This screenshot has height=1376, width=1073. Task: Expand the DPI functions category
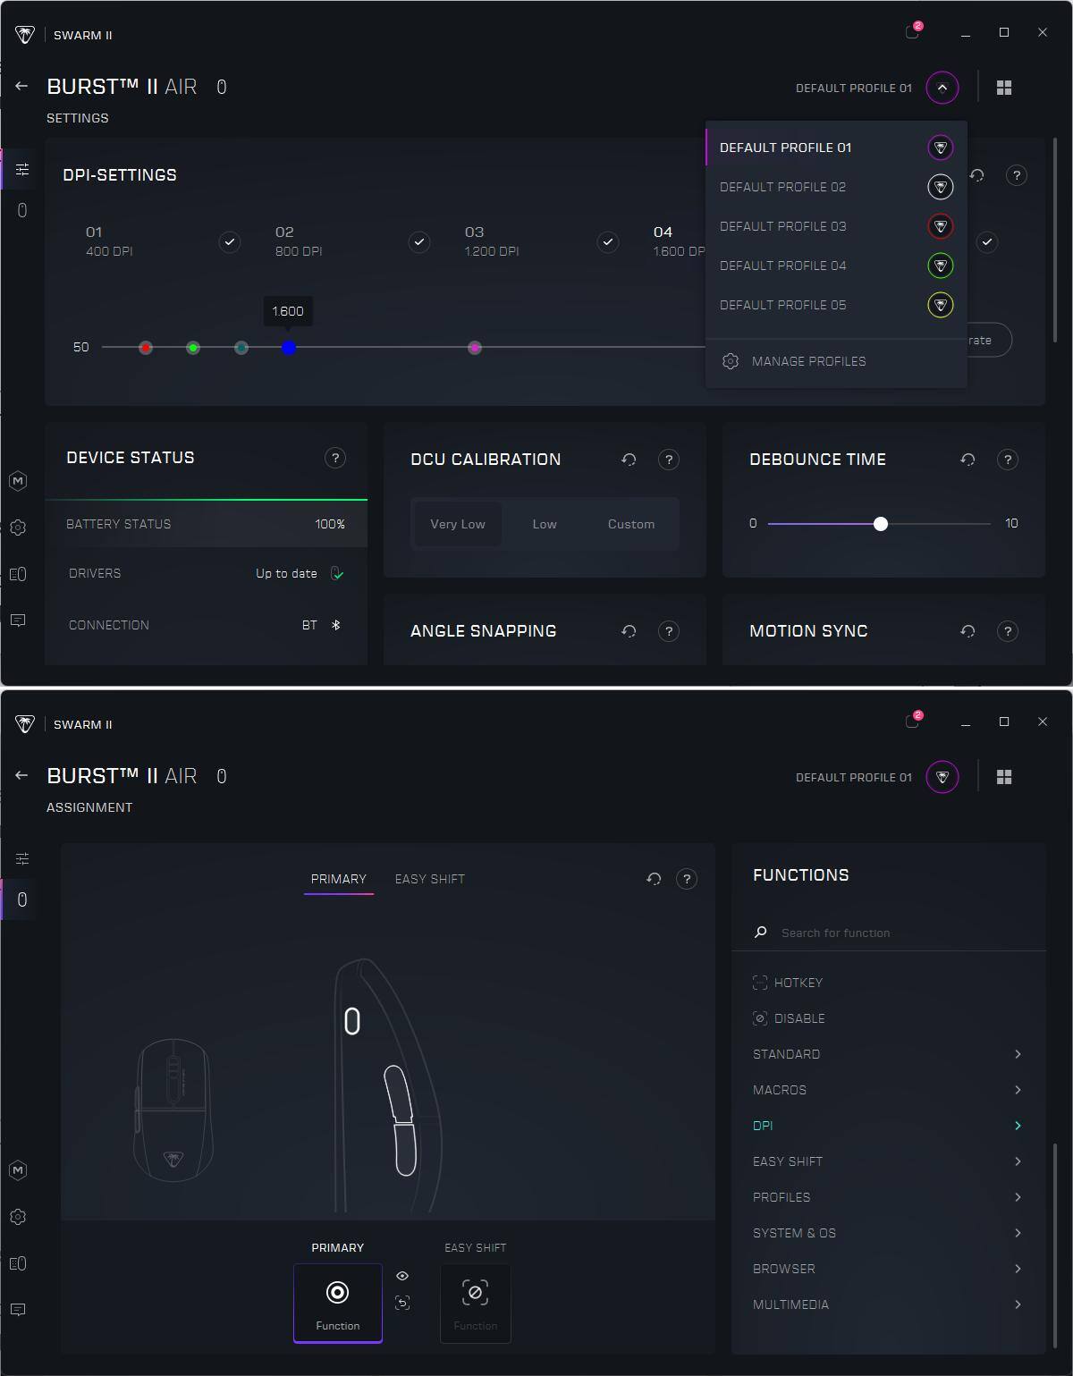1018,1126
